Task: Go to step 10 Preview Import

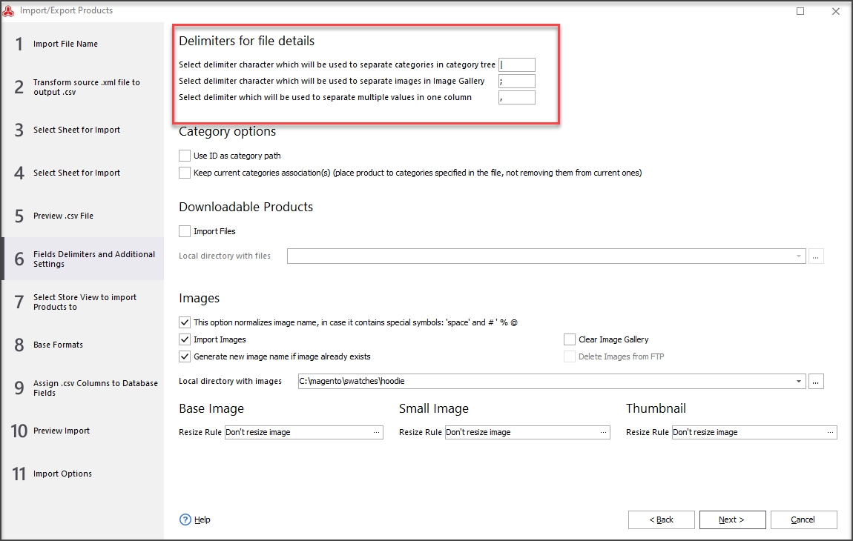Action: (x=82, y=431)
